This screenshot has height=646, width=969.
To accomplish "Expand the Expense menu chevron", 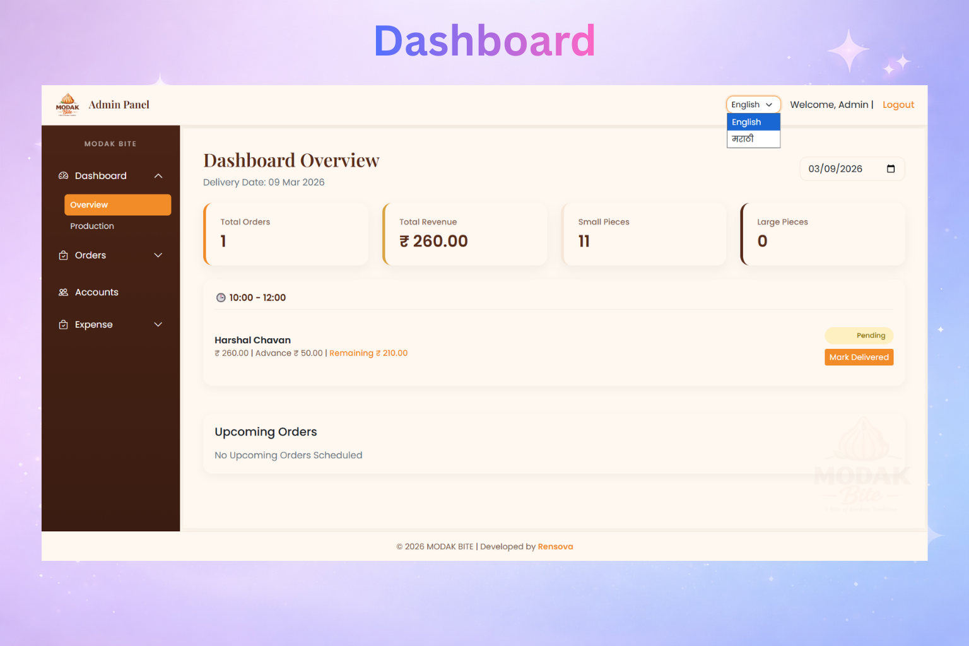I will pos(158,325).
